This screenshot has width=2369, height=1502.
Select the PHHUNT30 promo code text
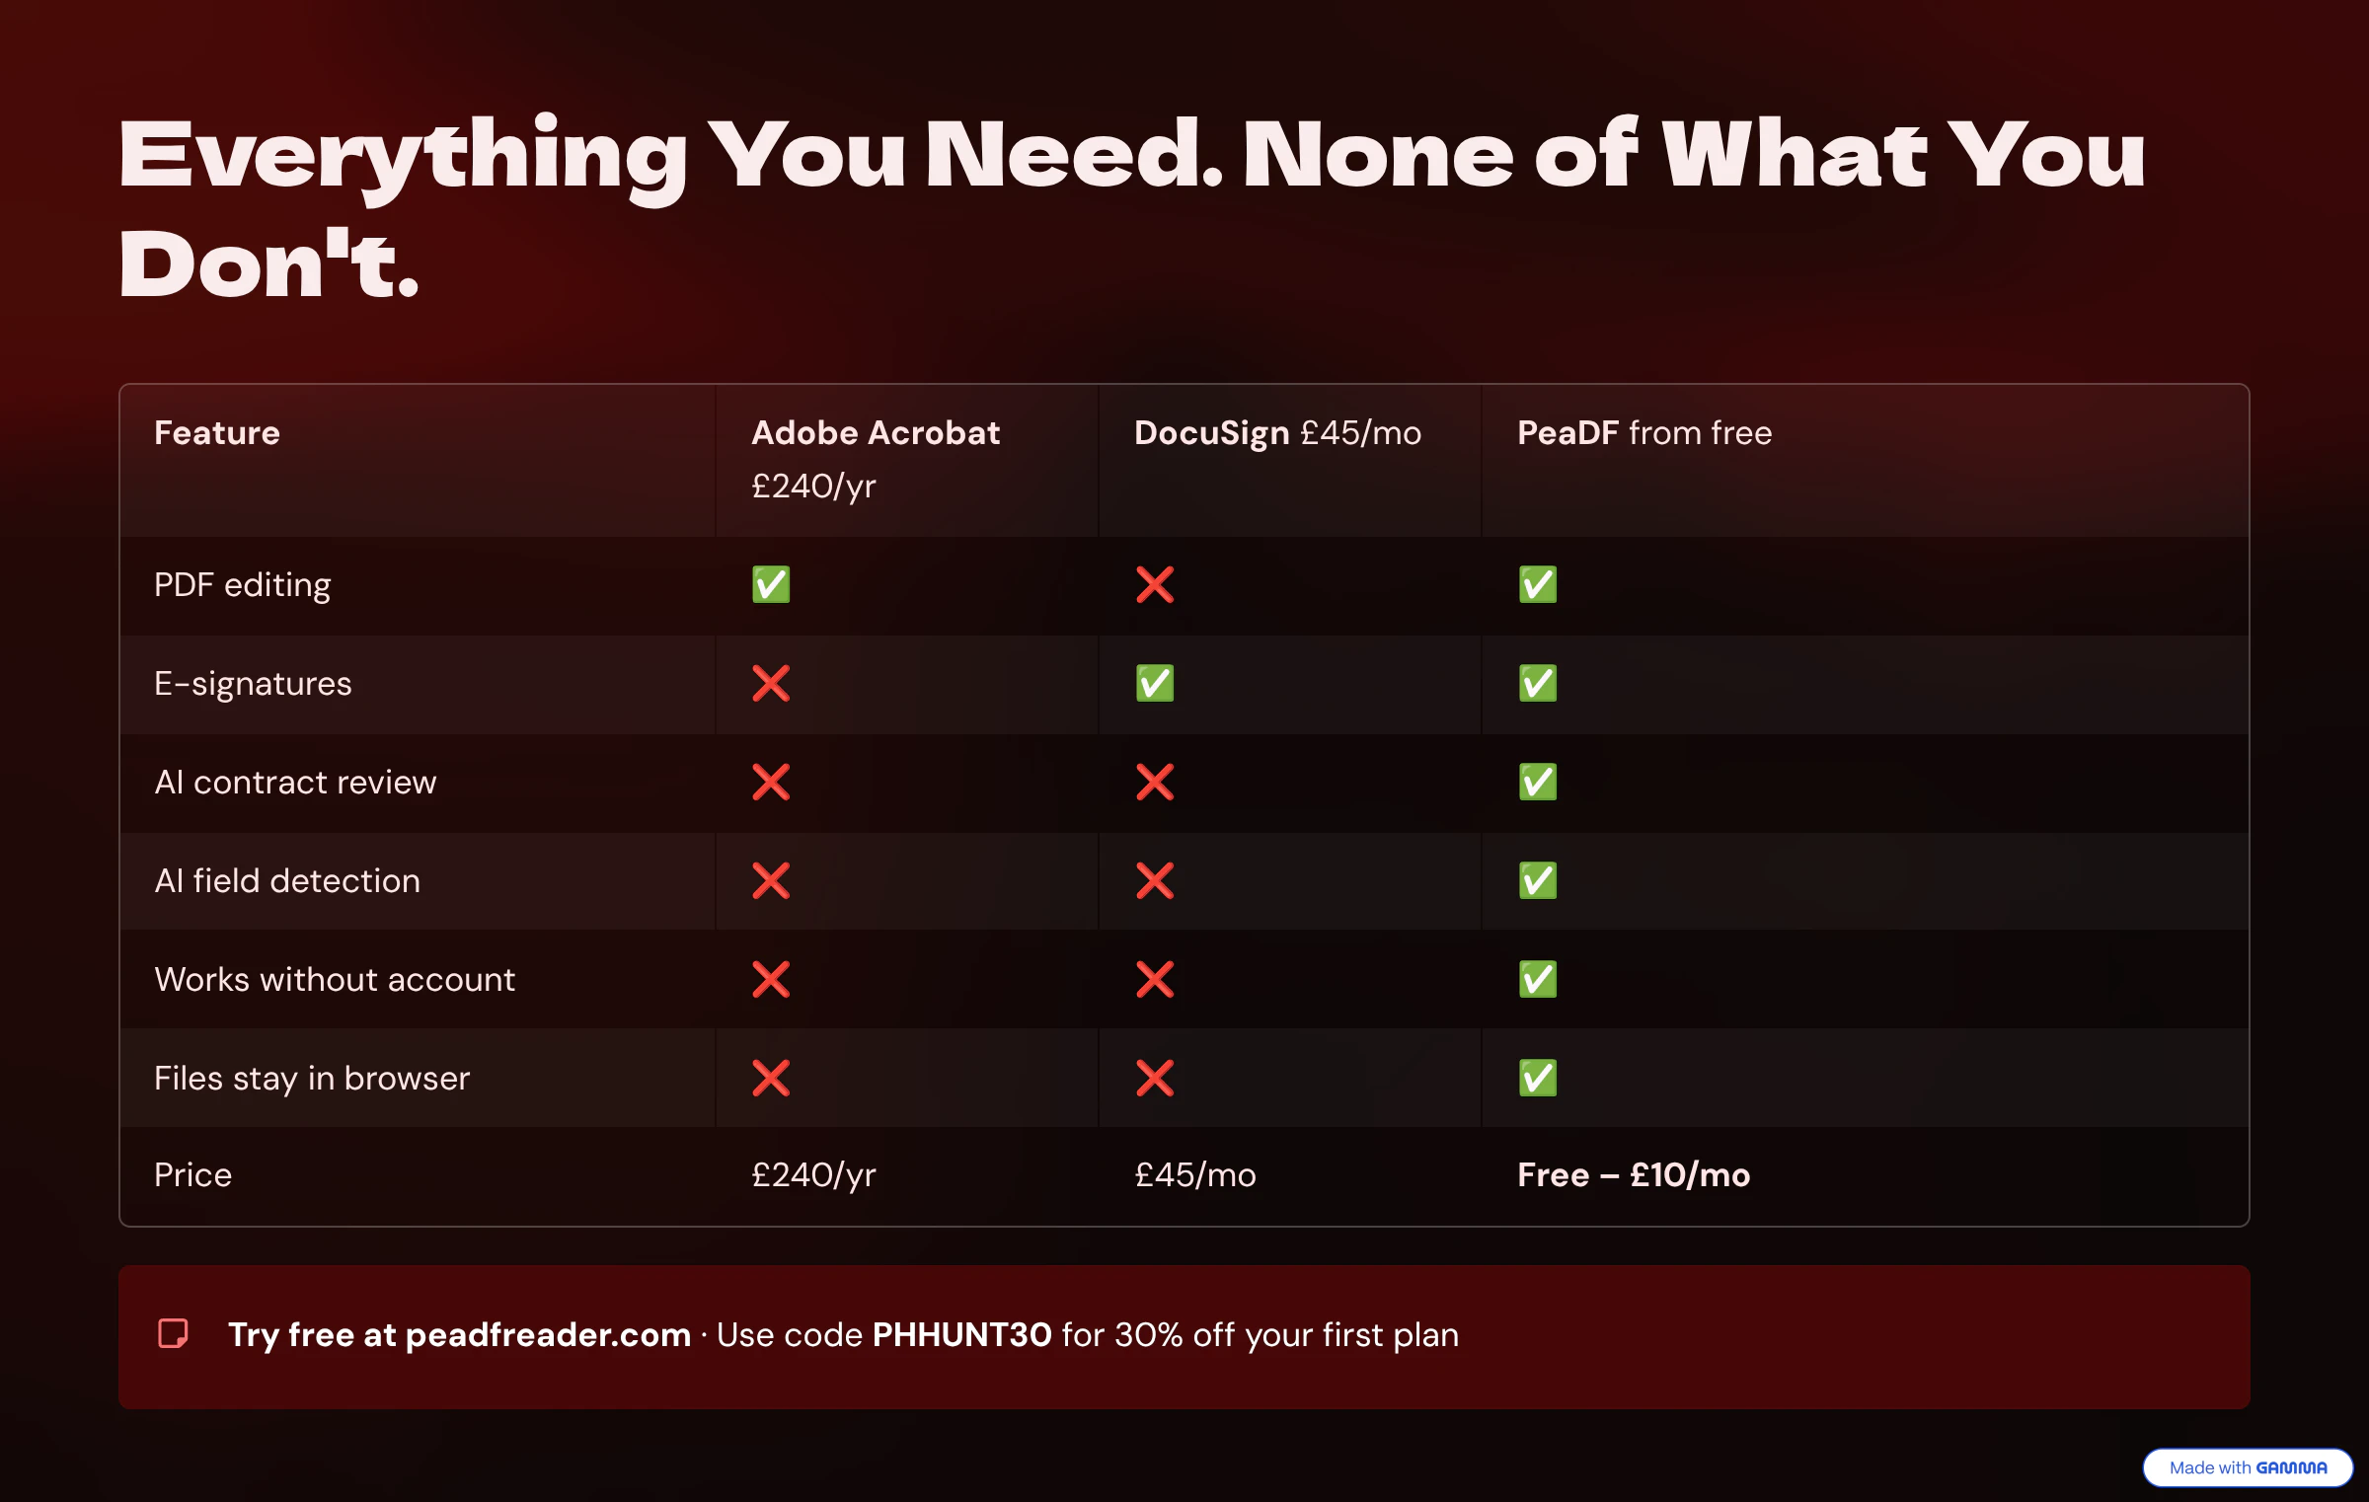961,1334
